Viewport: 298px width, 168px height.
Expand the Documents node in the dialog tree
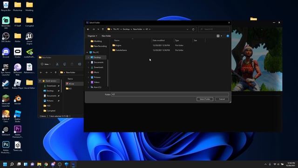(88, 62)
